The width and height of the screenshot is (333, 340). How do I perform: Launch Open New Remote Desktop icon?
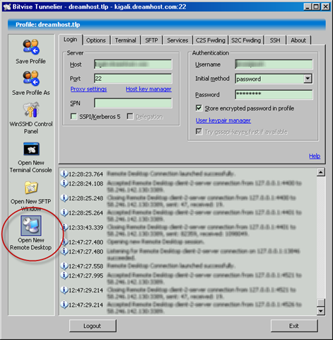31,225
